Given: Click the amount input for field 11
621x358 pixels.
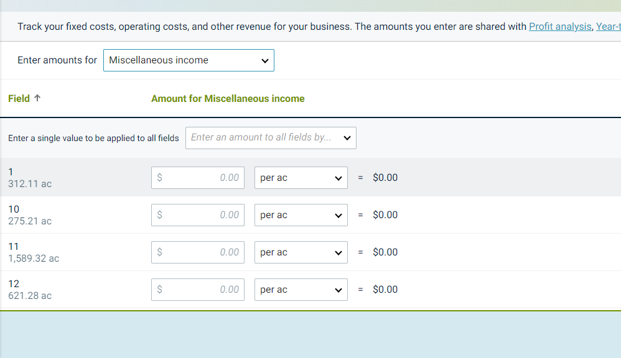Looking at the screenshot, I should tap(198, 252).
